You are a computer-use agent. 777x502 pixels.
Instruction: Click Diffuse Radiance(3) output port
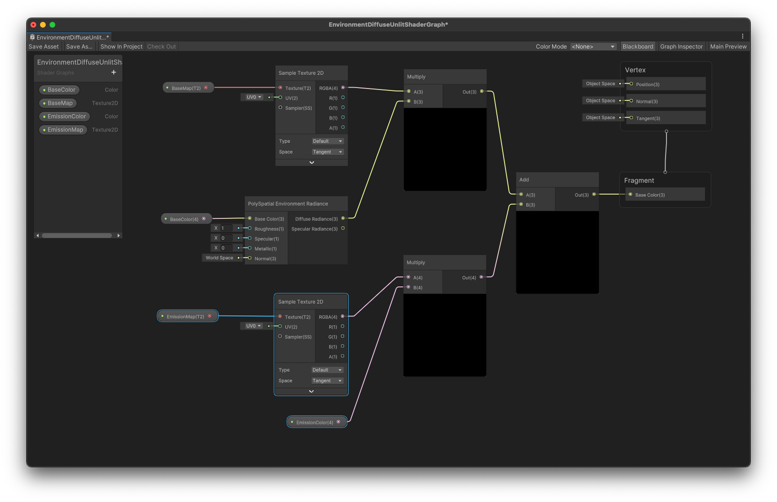point(343,218)
